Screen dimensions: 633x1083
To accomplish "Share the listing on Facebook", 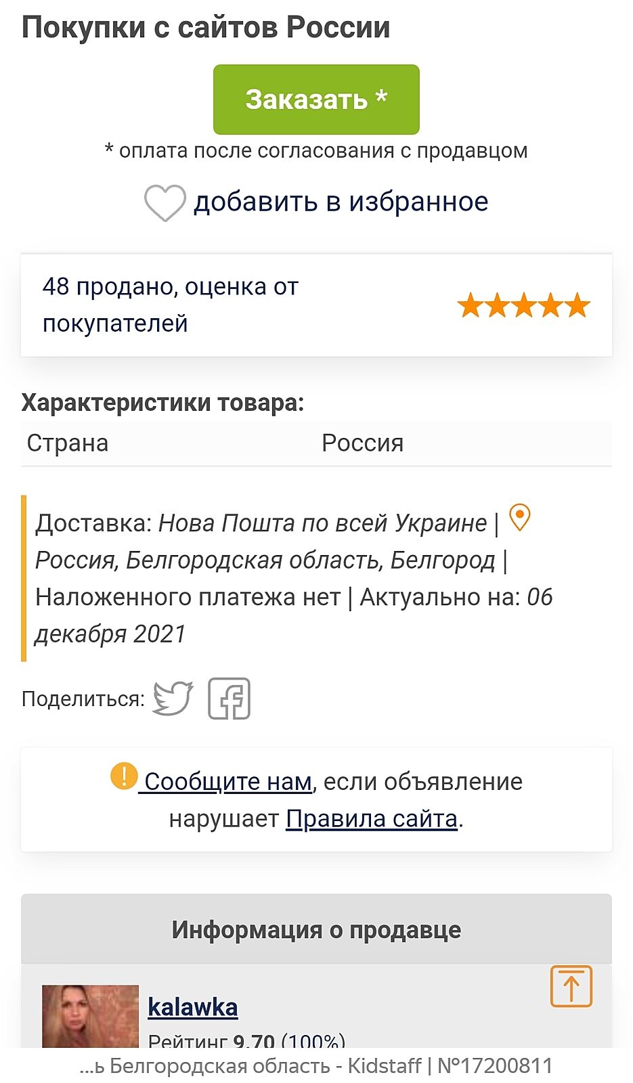I will click(x=229, y=698).
